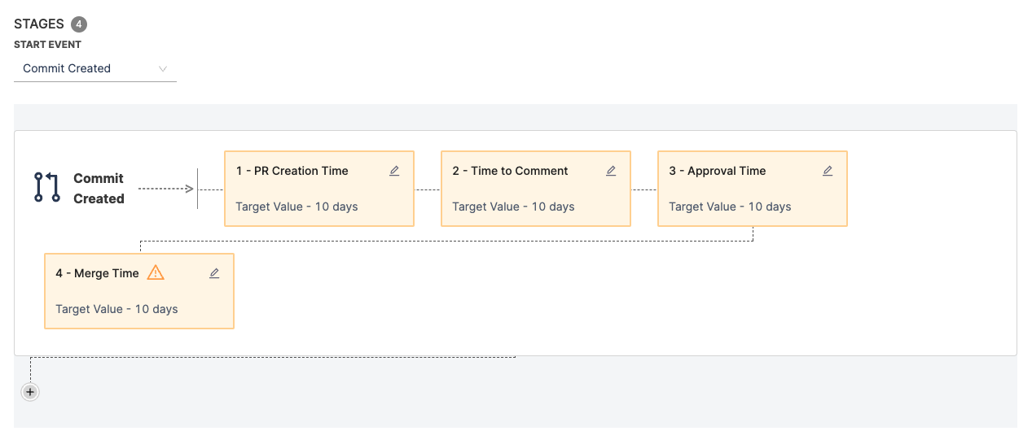Click the Commit Created git icon
This screenshot has width=1032, height=444.
pyautogui.click(x=47, y=187)
